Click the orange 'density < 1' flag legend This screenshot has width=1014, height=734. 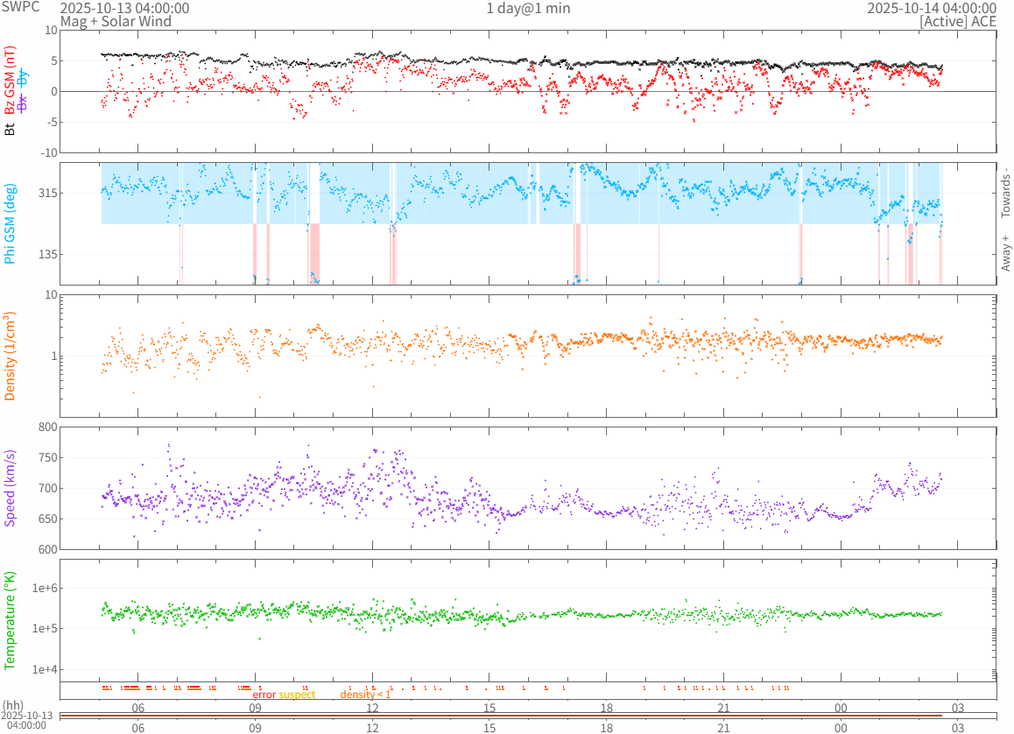click(365, 695)
